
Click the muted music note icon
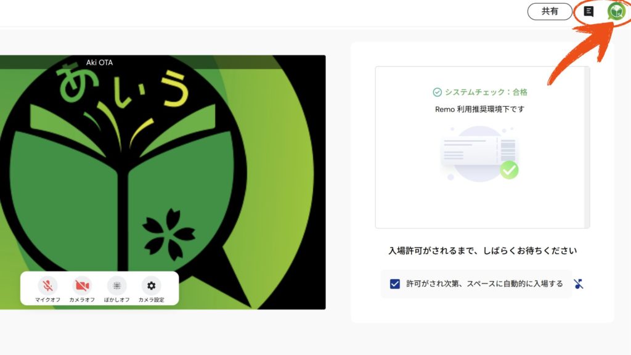[579, 284]
